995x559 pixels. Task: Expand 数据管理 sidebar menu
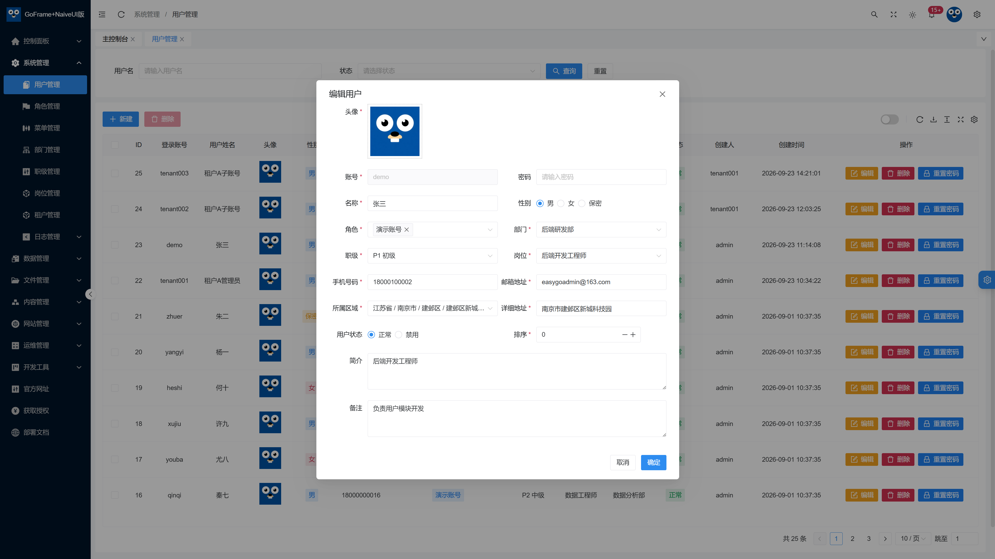[45, 259]
